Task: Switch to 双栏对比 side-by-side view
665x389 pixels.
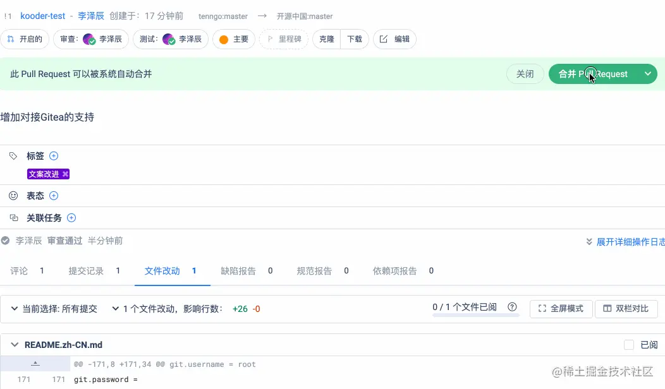Action: pyautogui.click(x=626, y=309)
